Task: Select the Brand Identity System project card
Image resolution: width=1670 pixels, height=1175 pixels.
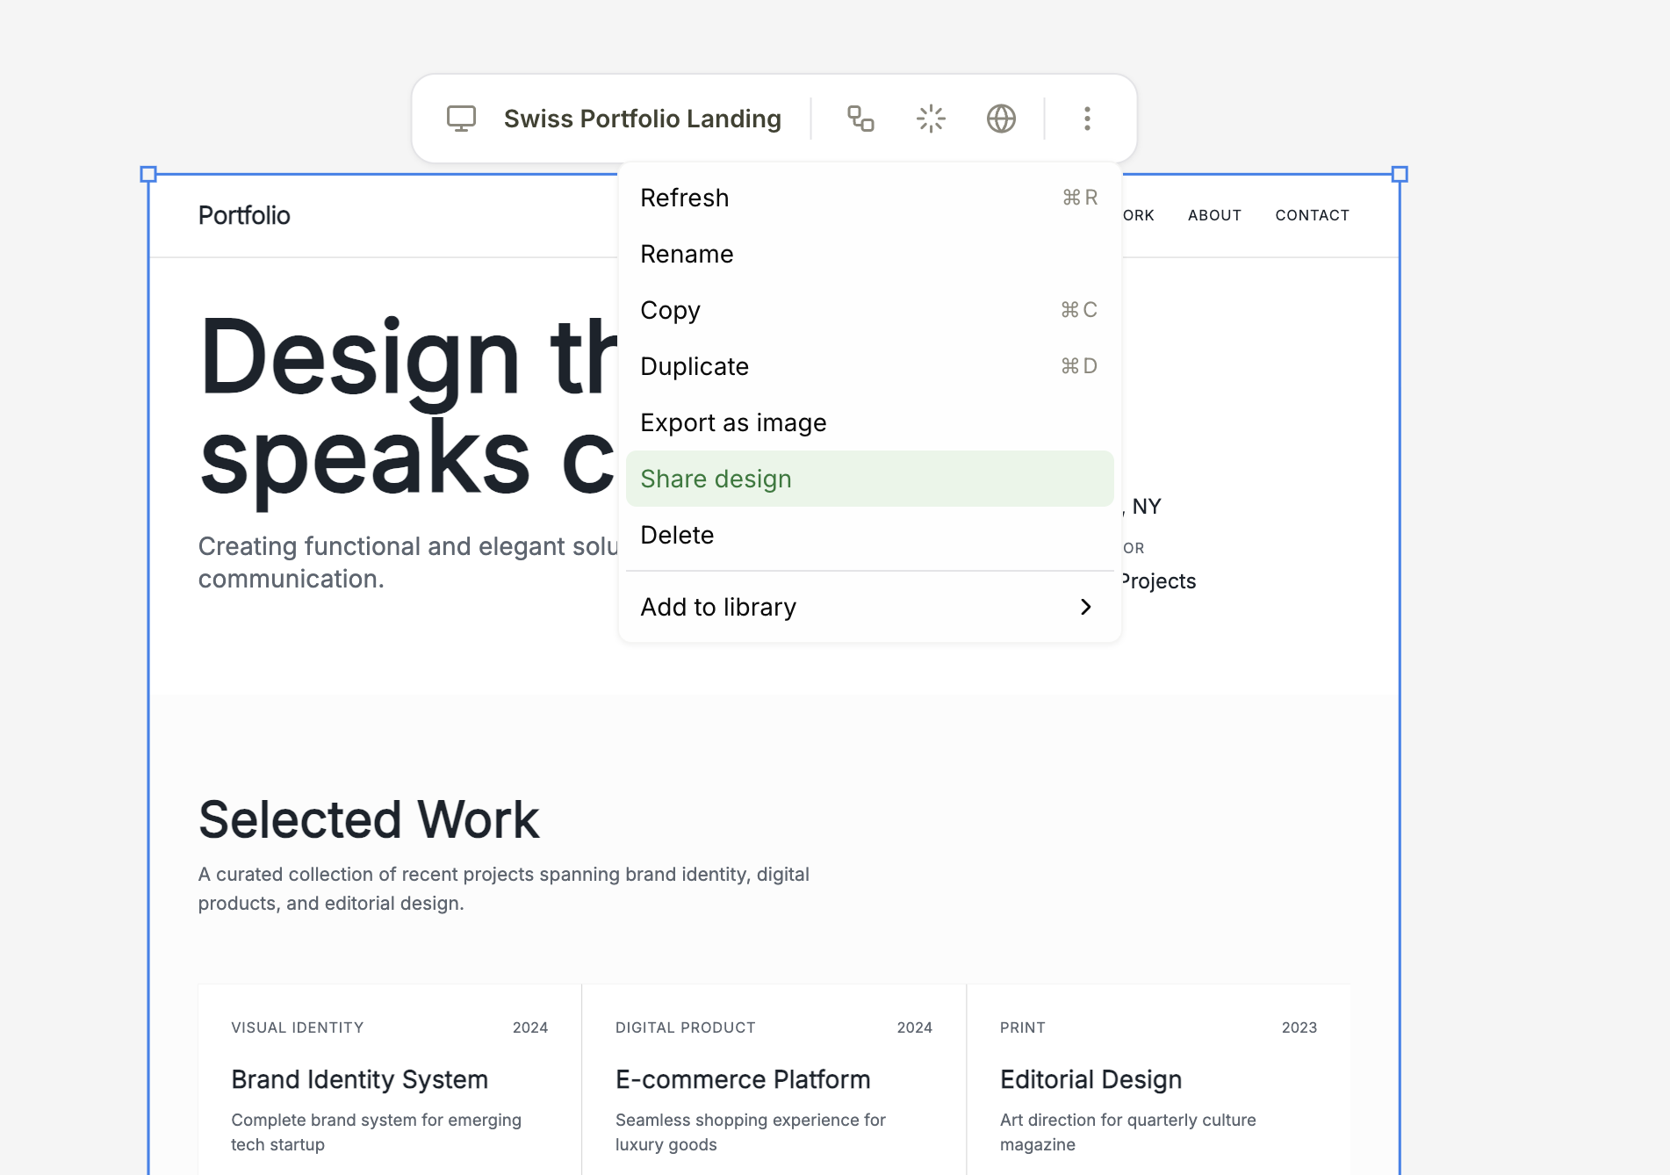Action: 359,1079
